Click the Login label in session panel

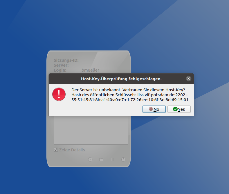point(60,70)
